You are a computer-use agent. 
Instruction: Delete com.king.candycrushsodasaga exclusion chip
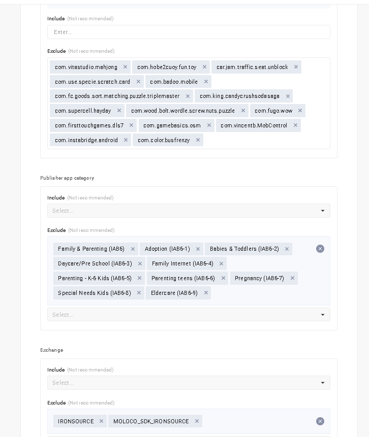click(288, 96)
